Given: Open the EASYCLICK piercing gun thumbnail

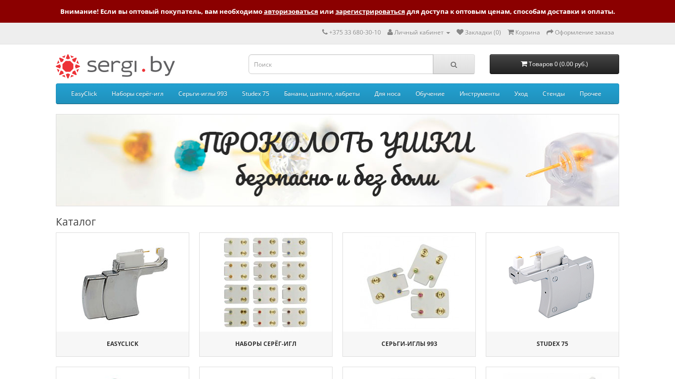Looking at the screenshot, I should 123,282.
